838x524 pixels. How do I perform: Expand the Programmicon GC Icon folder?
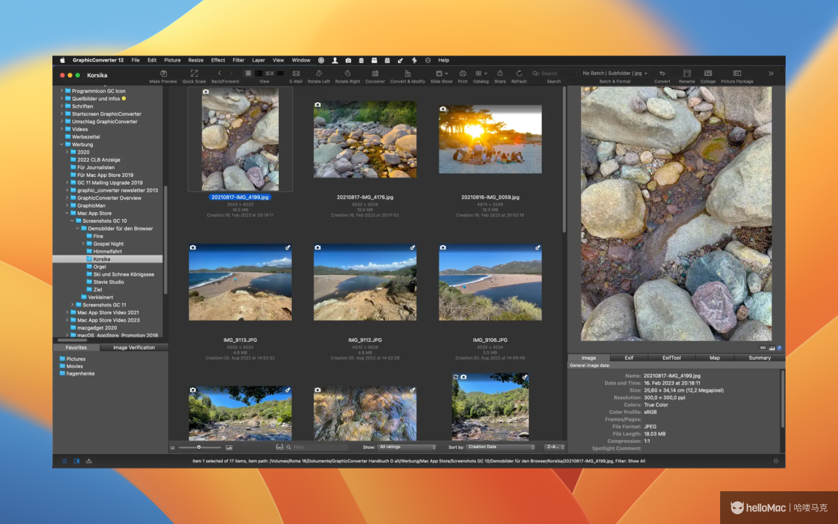(62, 91)
